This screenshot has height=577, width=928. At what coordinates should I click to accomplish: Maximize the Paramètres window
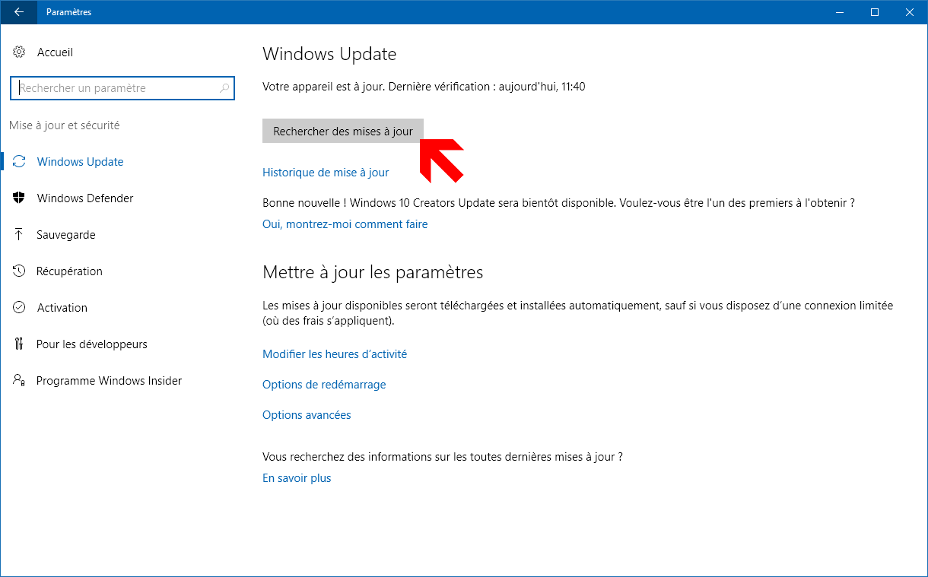pyautogui.click(x=875, y=12)
